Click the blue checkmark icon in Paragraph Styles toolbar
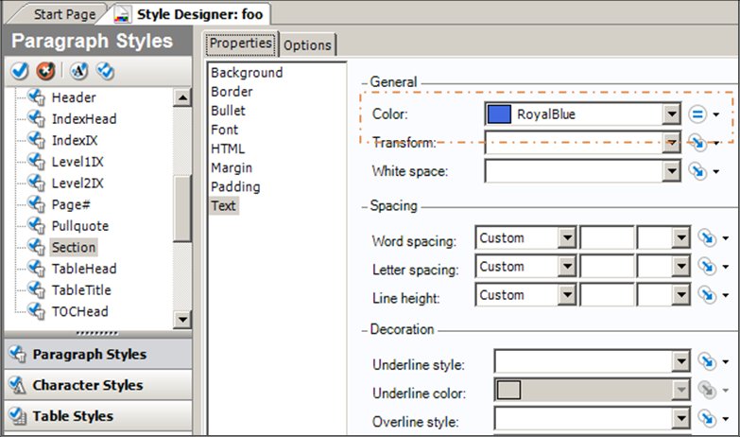The image size is (740, 437). click(19, 71)
